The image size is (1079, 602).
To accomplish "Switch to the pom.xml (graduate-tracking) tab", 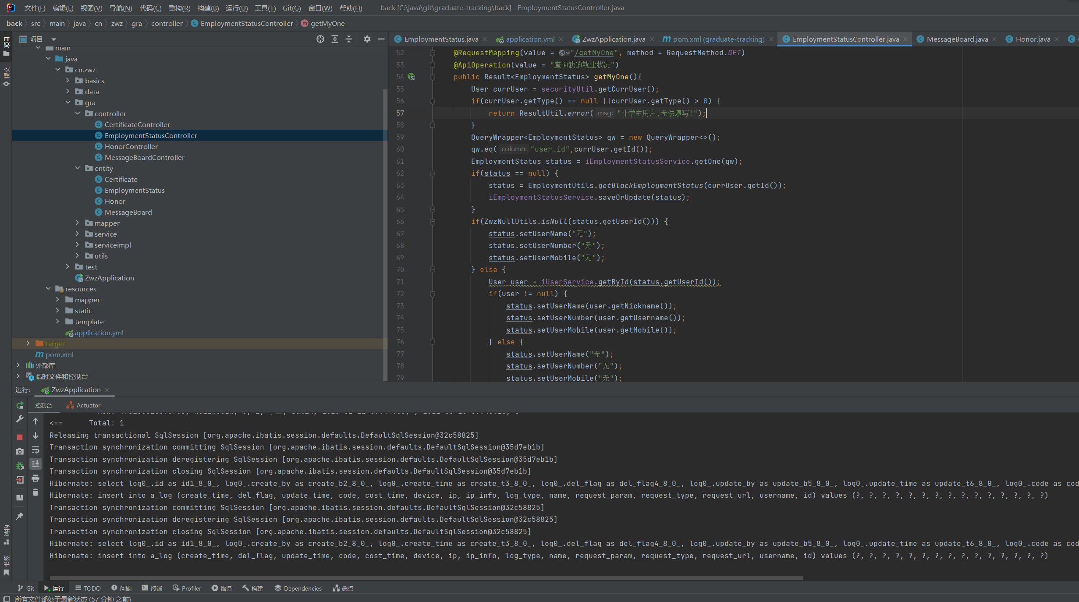I will (718, 39).
